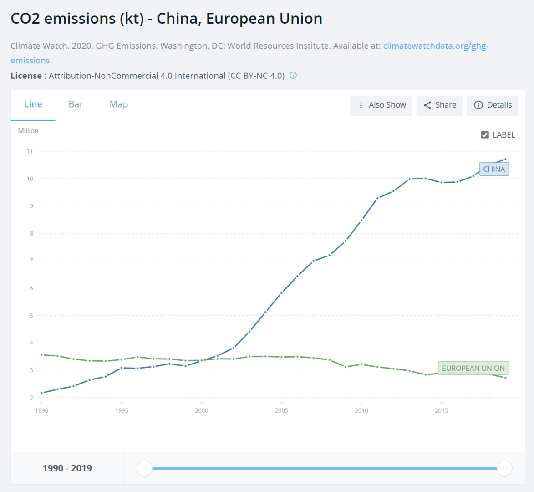The width and height of the screenshot is (534, 492).
Task: Click the three-dot Also Show icon
Action: 361,105
